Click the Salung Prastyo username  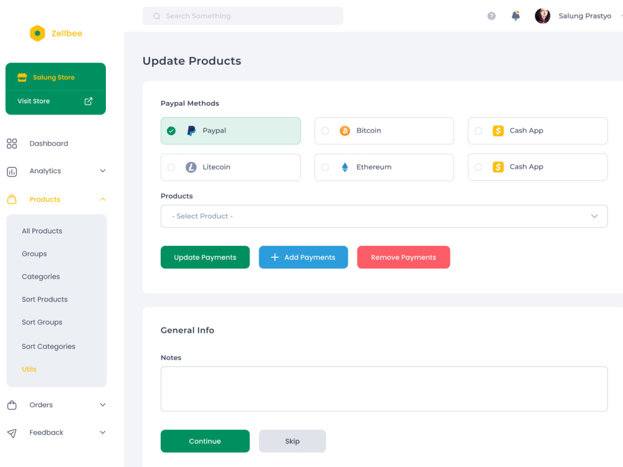point(585,16)
